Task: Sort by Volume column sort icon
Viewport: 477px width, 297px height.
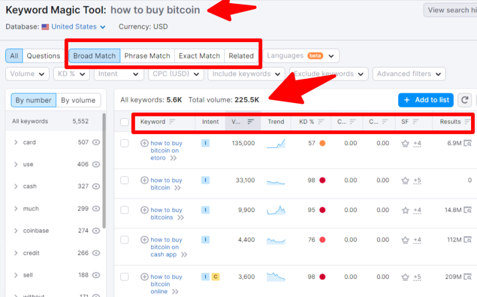Action: click(x=251, y=122)
